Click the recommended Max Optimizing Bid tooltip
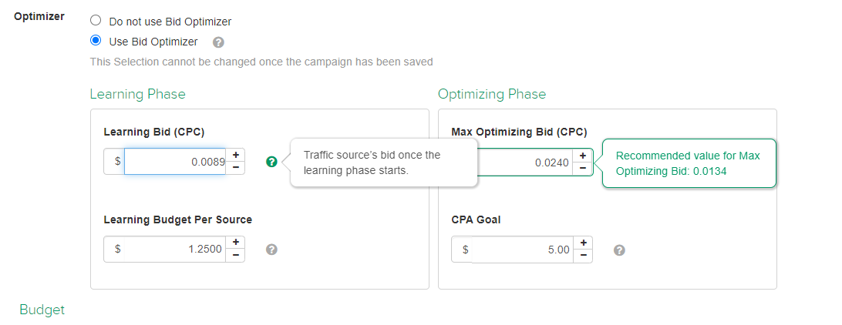The image size is (842, 325). 689,163
